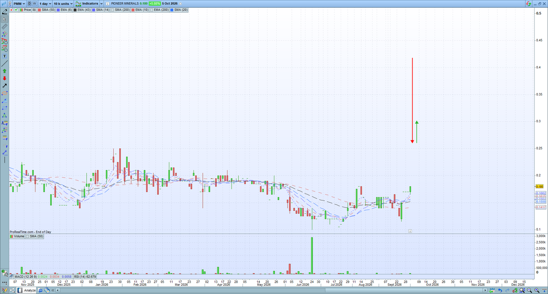Select the ellipse drawing tool
Screen dimensions: 548x294
[x=5, y=93]
